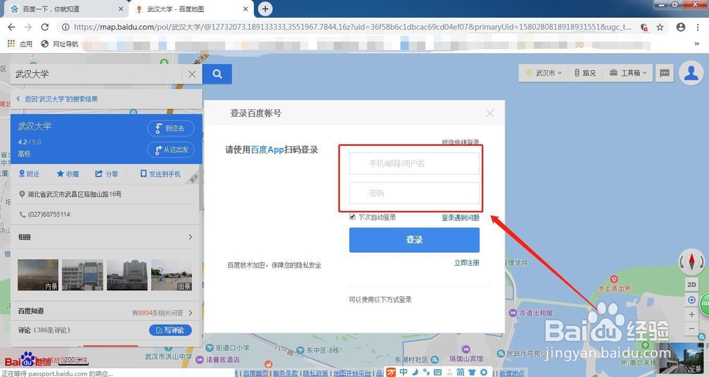Toggle 下次自动登录 checkbox
Viewport: 709px width, 377px height.
click(352, 217)
